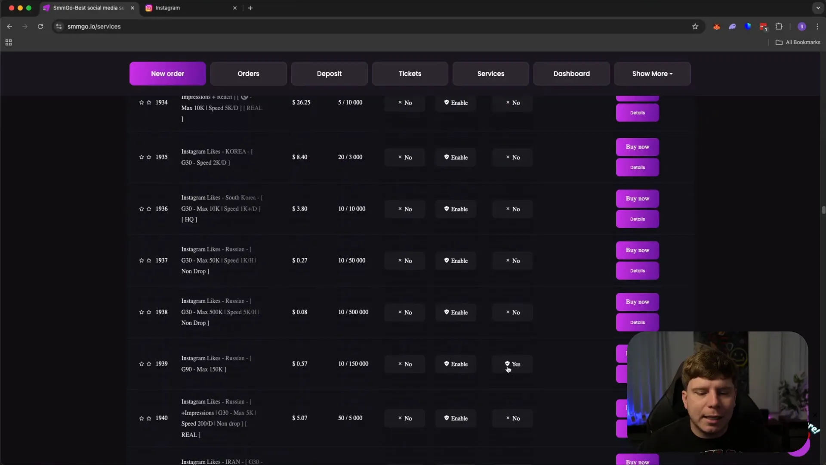Close the Instagram tab
The width and height of the screenshot is (826, 465).
(x=235, y=8)
